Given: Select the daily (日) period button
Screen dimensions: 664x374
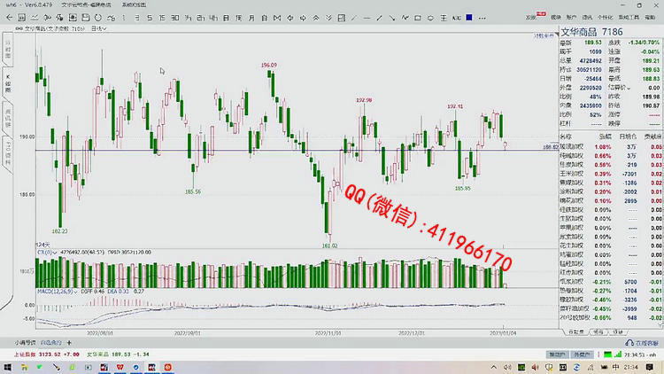Looking at the screenshot, I should [x=226, y=18].
